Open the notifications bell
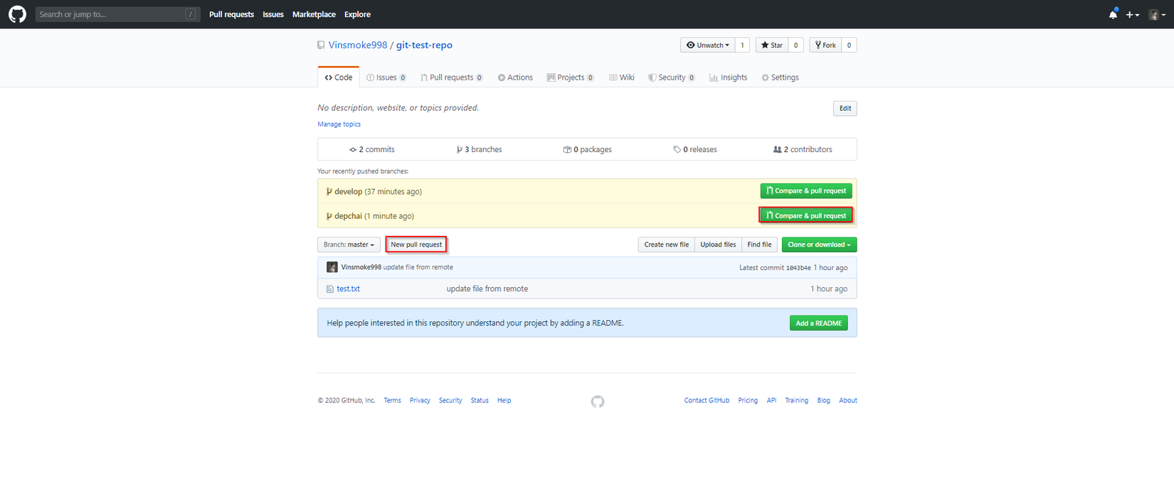The width and height of the screenshot is (1174, 501). point(1113,14)
